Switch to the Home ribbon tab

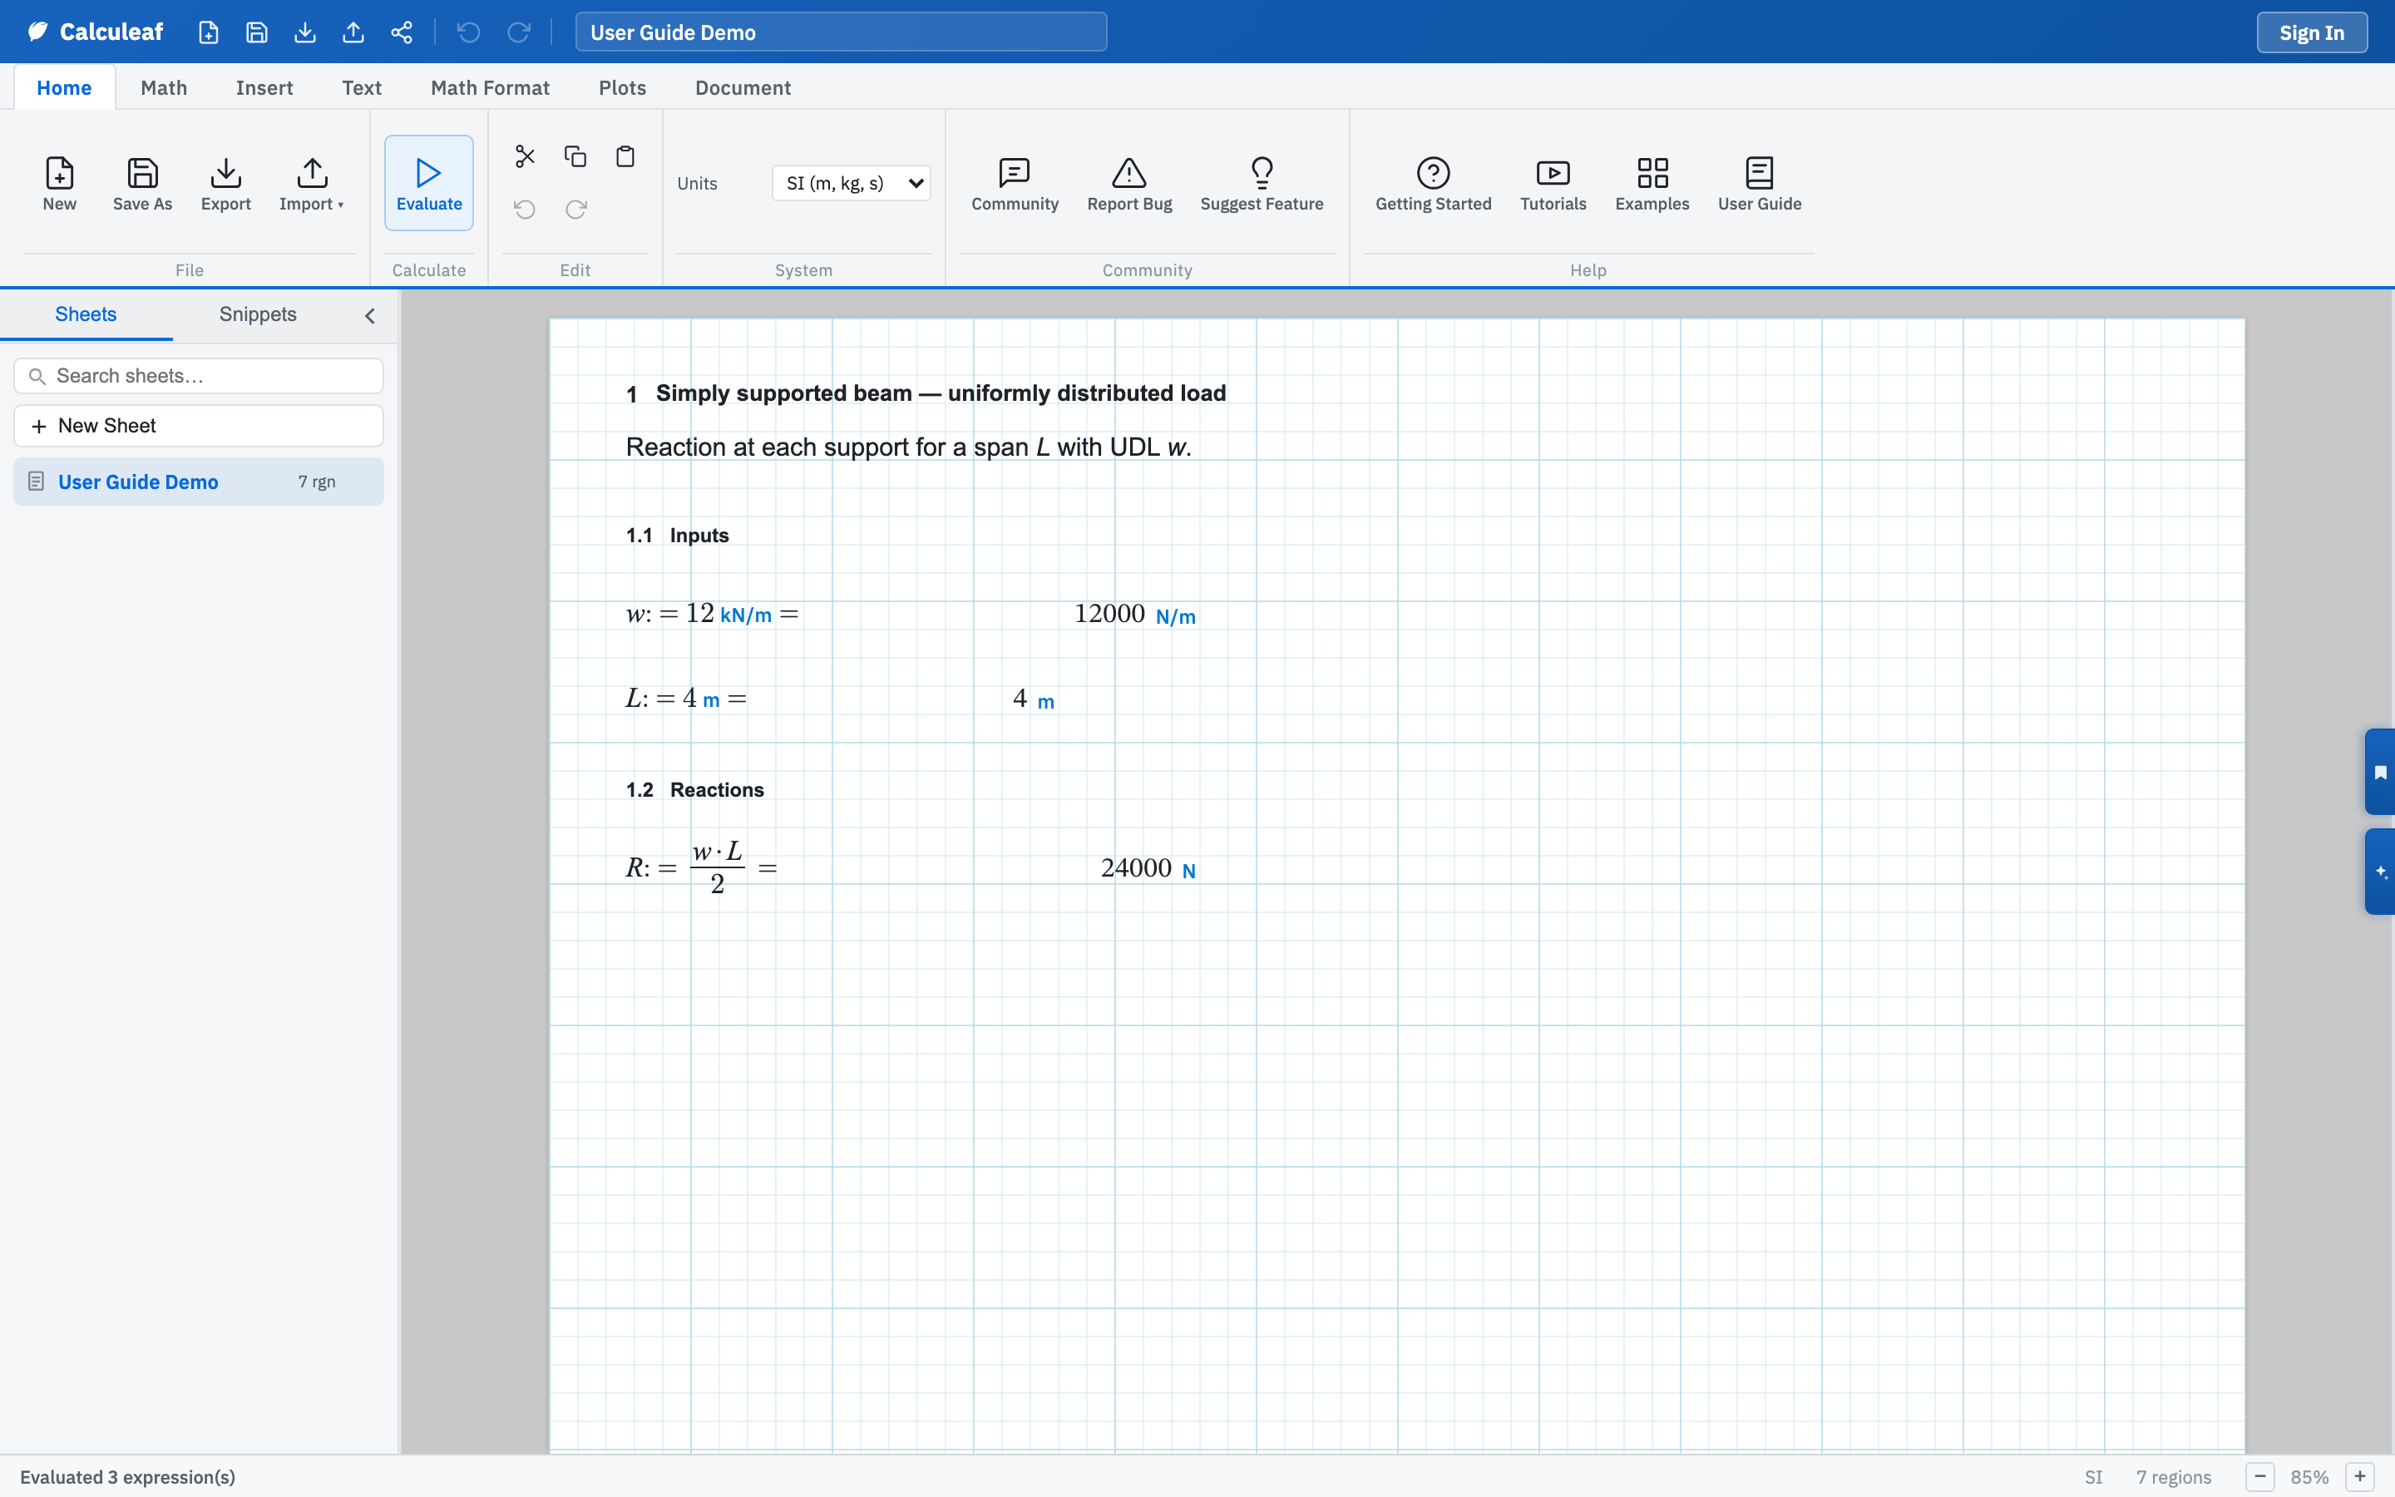tap(64, 87)
